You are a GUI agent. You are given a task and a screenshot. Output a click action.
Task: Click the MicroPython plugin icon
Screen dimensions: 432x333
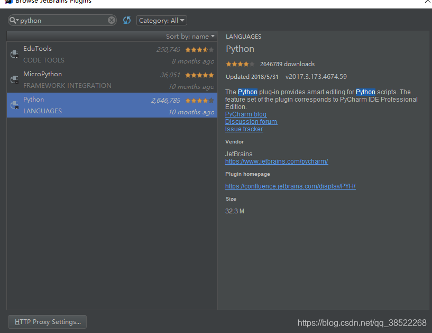pos(14,79)
